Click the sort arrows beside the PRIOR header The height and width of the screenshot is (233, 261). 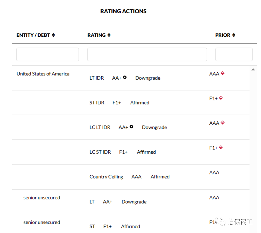pyautogui.click(x=234, y=35)
